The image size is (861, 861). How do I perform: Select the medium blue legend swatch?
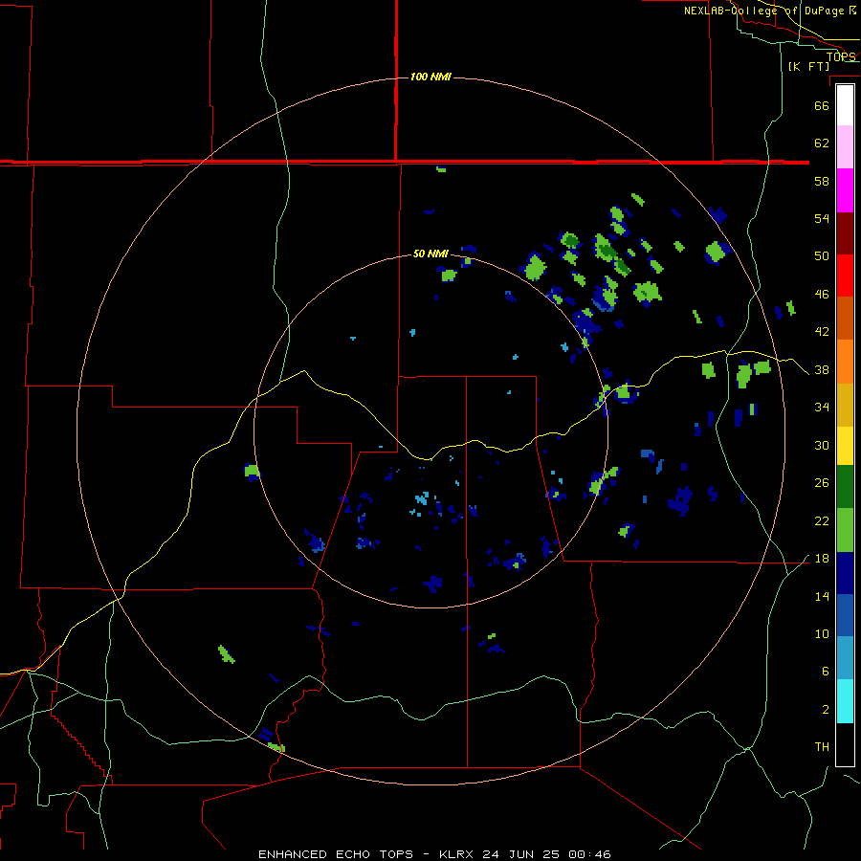pyautogui.click(x=845, y=615)
